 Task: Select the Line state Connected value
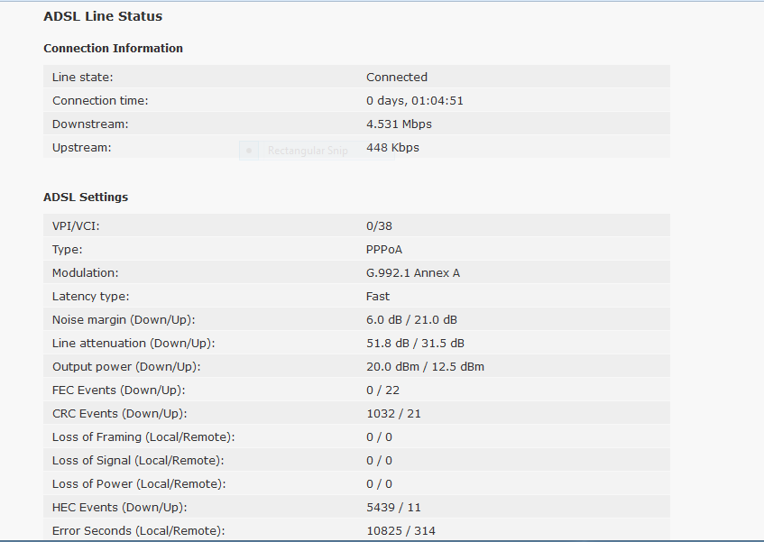(397, 77)
